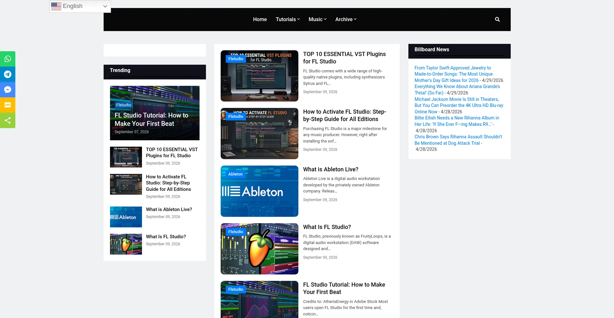Read Chris Brown Dog Attack Trial news

458,140
